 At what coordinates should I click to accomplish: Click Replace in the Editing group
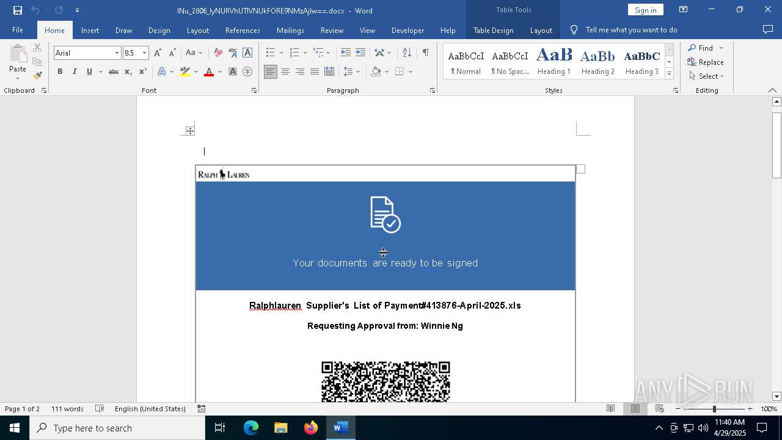[x=706, y=62]
